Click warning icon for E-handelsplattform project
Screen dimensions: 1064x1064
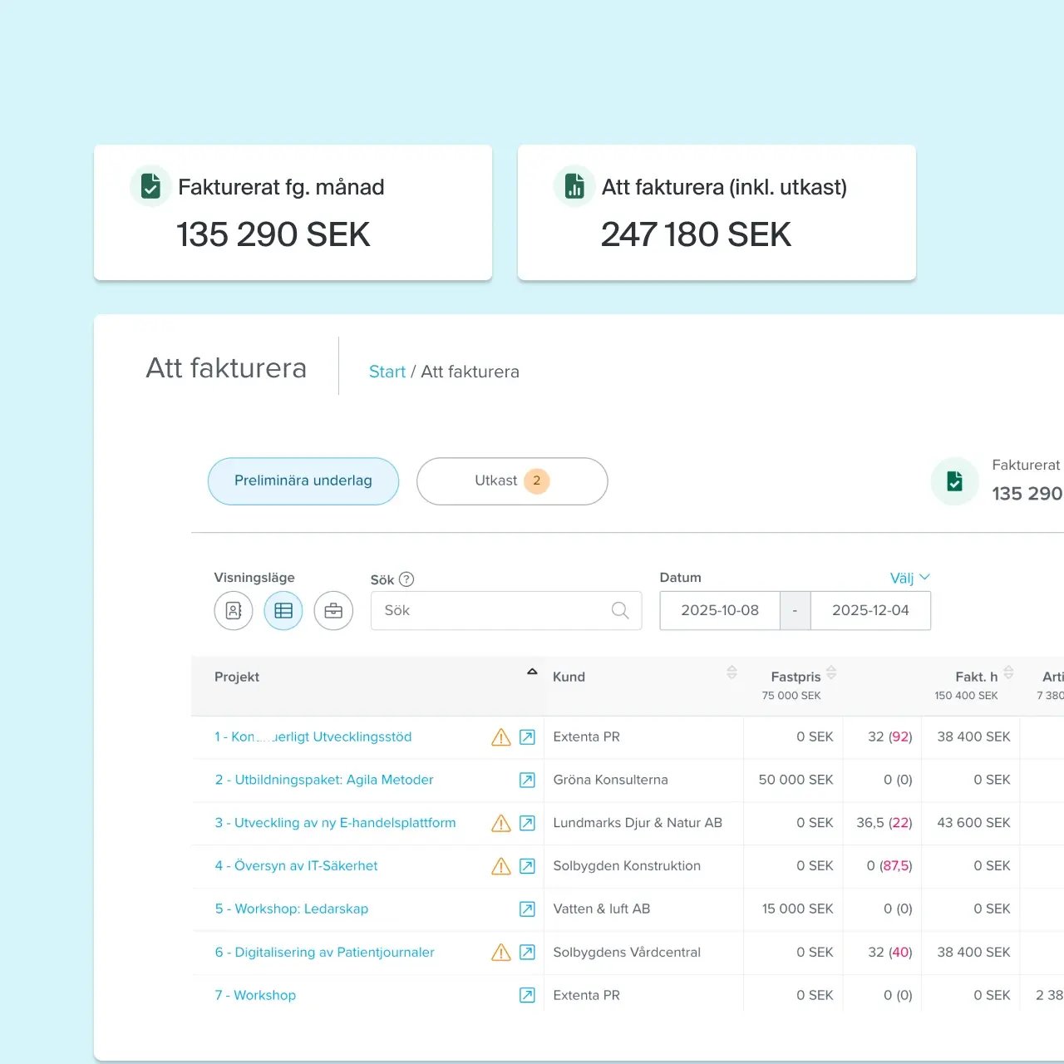click(x=501, y=823)
